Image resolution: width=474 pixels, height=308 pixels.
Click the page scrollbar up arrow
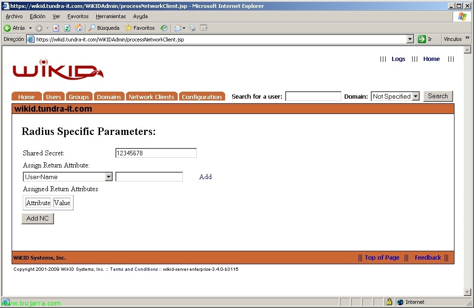tap(467, 50)
